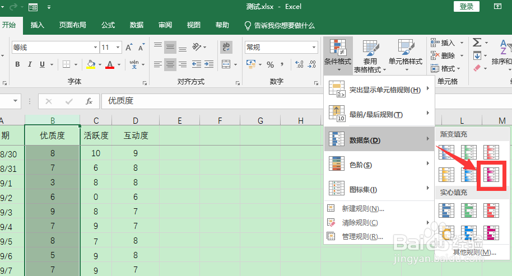Expand the Name Box dropdown arrow

click(x=15, y=101)
